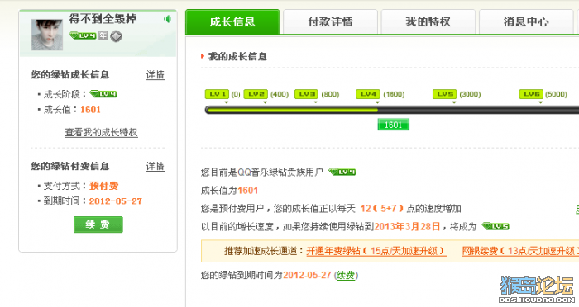Switch to the 付款详情 tab

click(331, 21)
